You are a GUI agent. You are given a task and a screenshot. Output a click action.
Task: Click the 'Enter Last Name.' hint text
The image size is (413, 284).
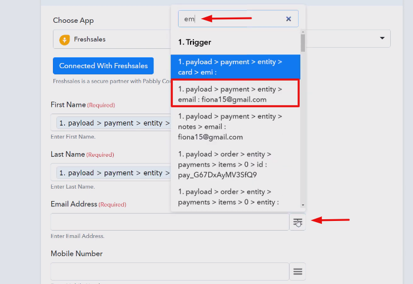pyautogui.click(x=73, y=187)
